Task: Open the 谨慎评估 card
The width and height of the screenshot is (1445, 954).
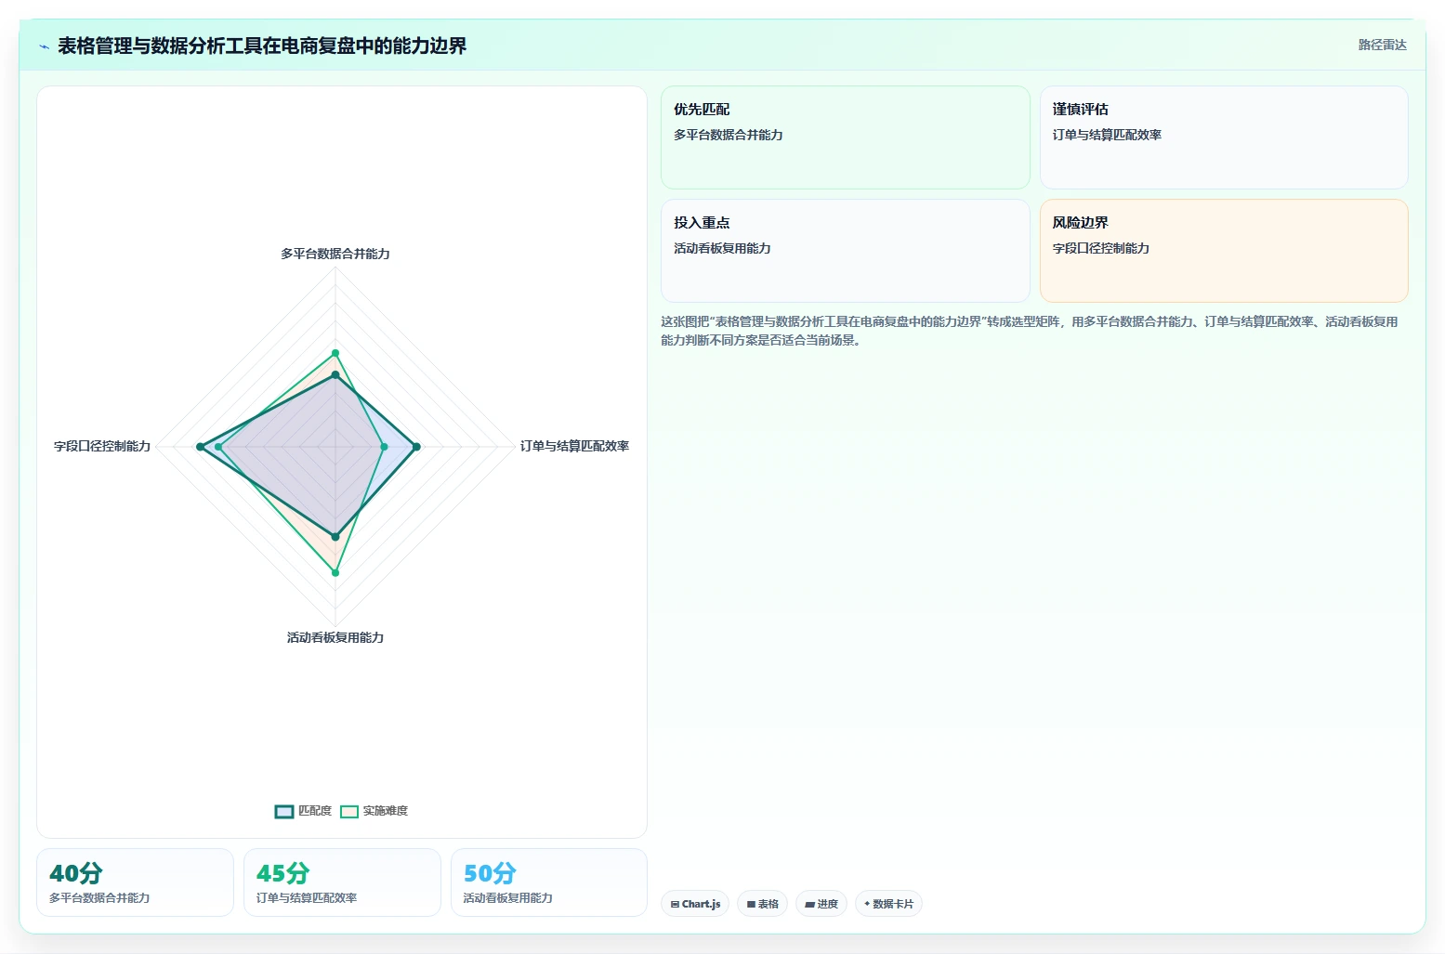Action: tap(1224, 137)
